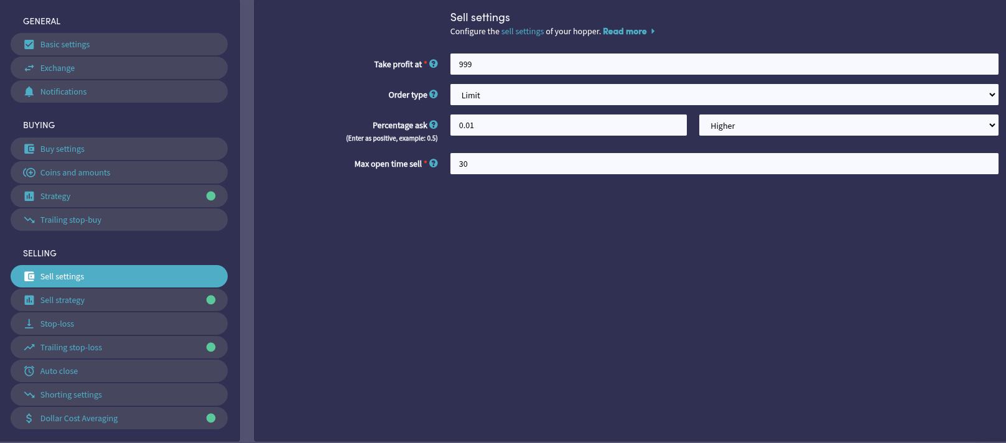Click the Strategy green status indicator
This screenshot has height=443, width=1006.
[211, 196]
